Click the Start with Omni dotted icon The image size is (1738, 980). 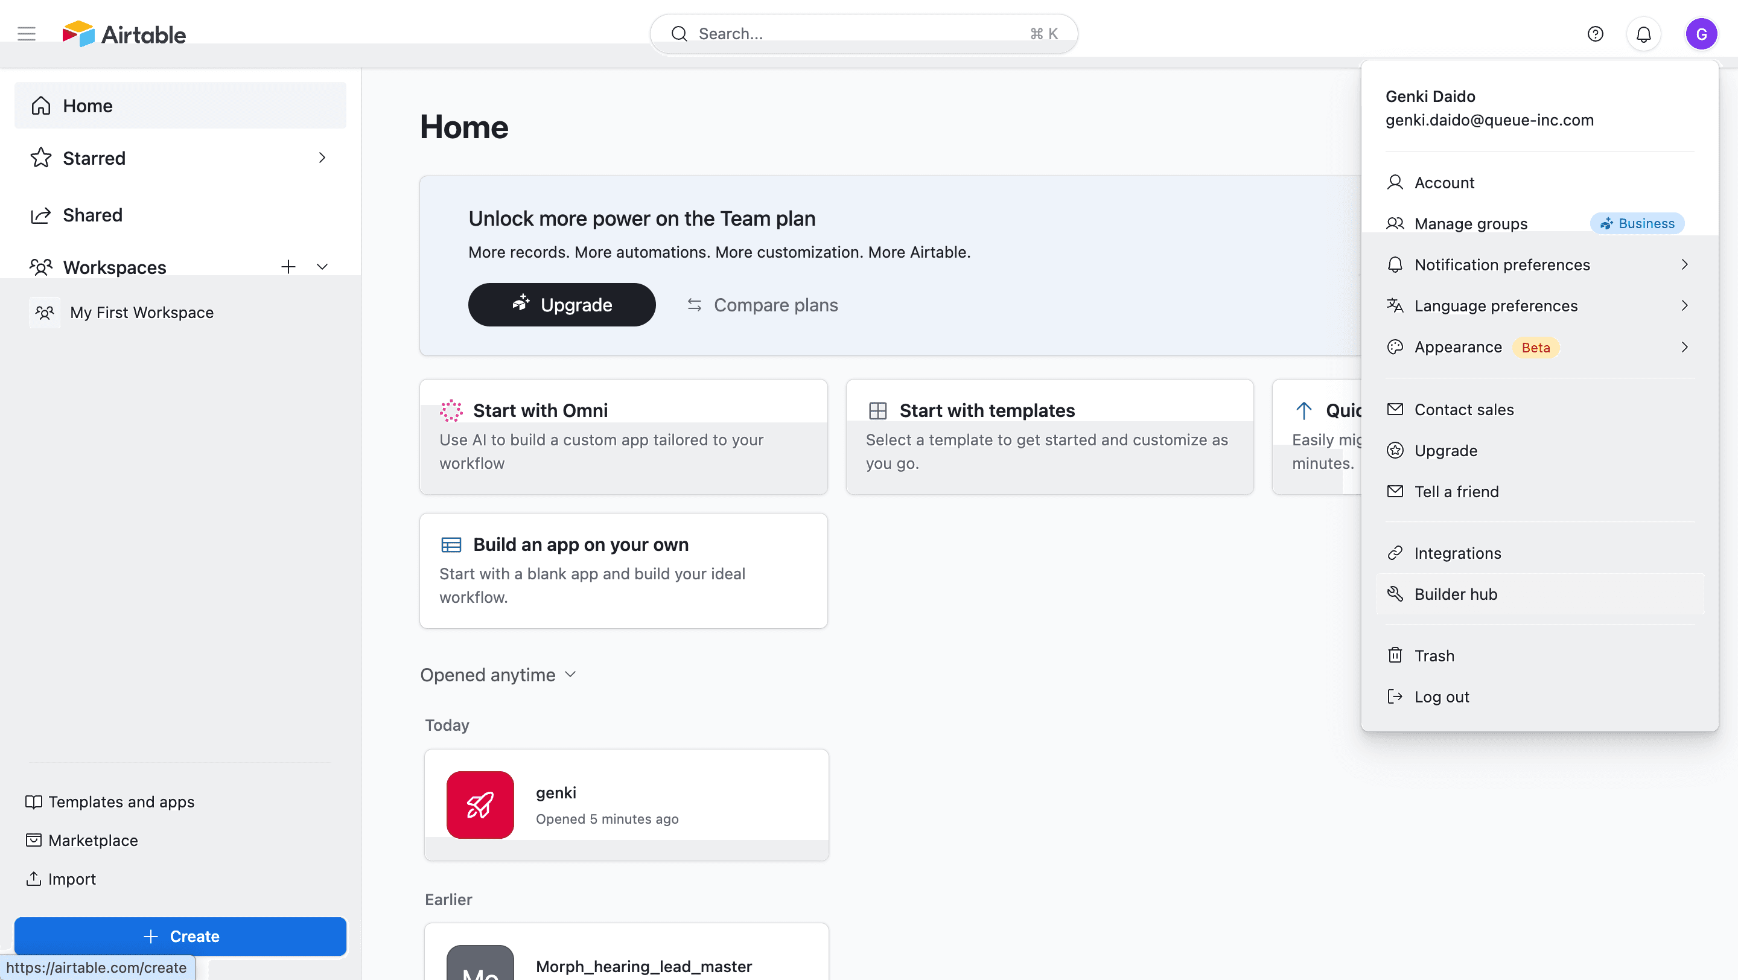pyautogui.click(x=451, y=410)
